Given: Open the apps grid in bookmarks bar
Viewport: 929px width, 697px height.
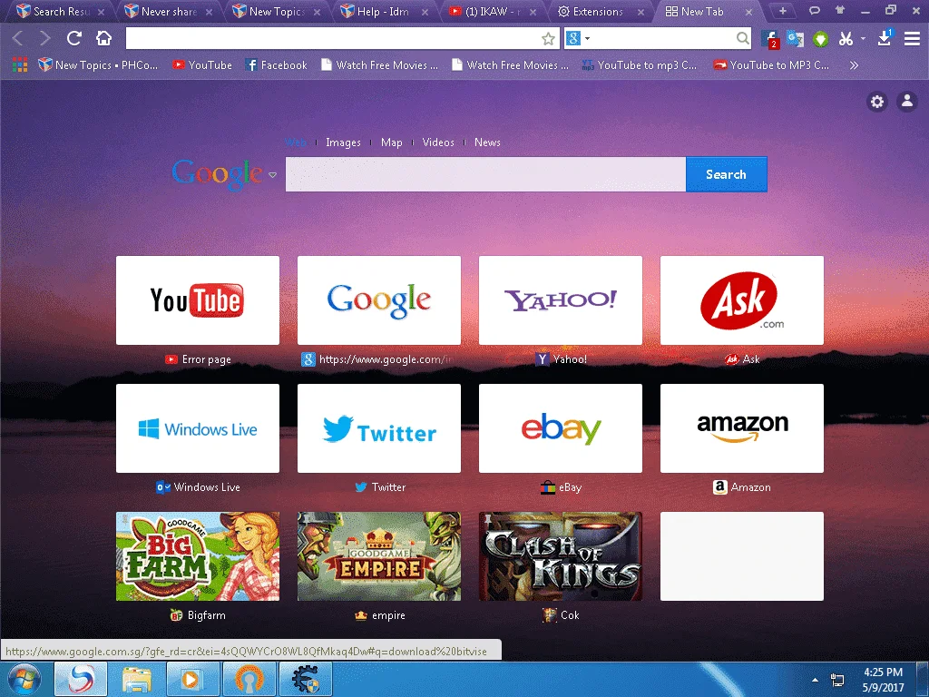Looking at the screenshot, I should tap(20, 65).
